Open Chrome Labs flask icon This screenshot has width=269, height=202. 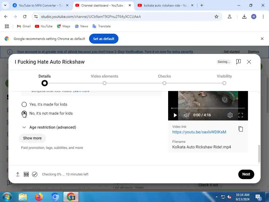(229, 17)
